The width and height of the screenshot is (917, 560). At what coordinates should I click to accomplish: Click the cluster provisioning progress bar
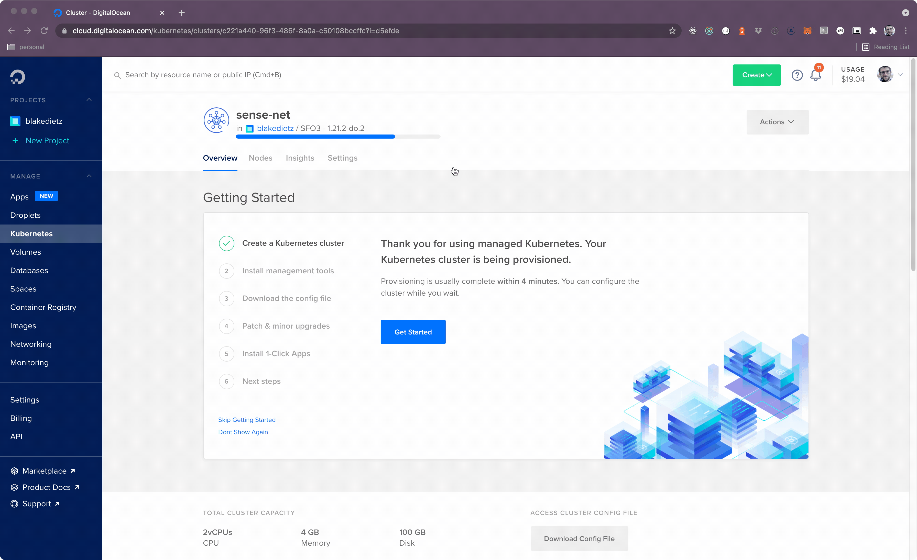(338, 137)
